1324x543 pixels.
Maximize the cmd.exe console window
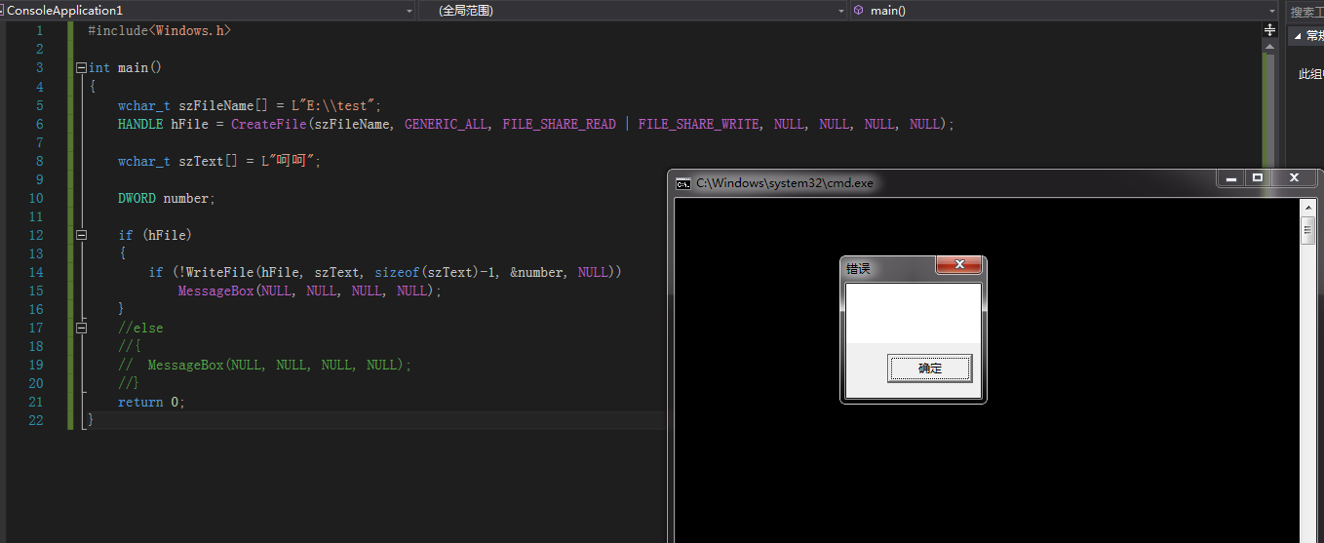tap(1258, 178)
